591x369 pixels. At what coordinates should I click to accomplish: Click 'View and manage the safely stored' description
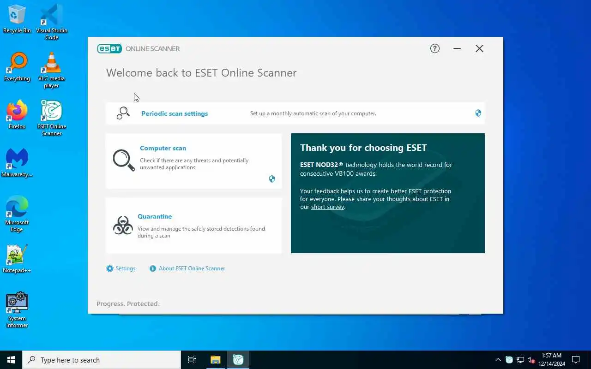pos(201,232)
